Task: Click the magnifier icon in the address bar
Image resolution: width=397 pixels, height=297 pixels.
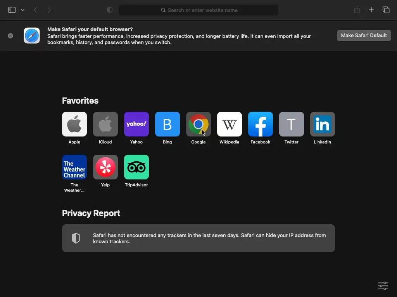Action: tap(163, 10)
